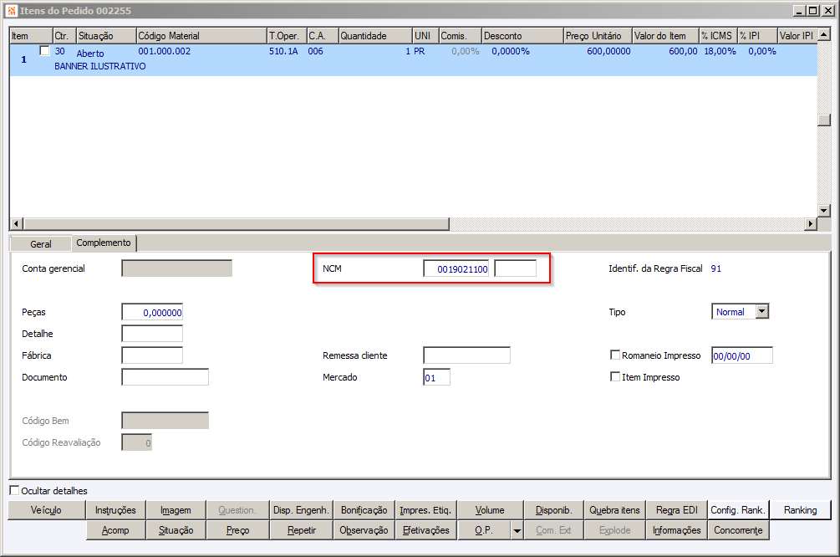The image size is (840, 557).
Task: Click the NCM code field 0019021100
Action: [456, 268]
